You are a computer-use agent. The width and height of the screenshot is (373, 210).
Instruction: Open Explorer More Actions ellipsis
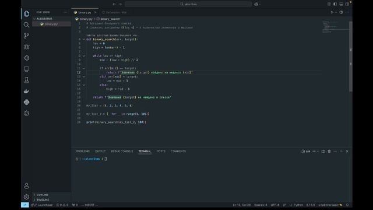tap(65, 12)
